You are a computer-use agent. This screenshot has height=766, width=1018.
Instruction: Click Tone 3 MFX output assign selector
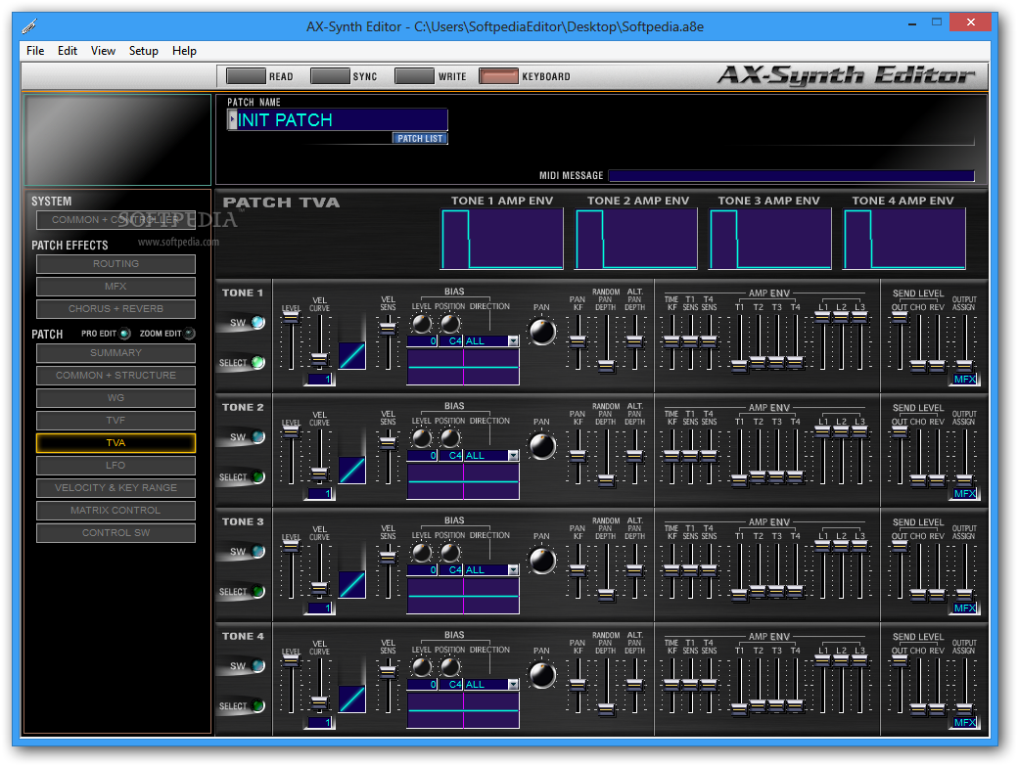965,608
